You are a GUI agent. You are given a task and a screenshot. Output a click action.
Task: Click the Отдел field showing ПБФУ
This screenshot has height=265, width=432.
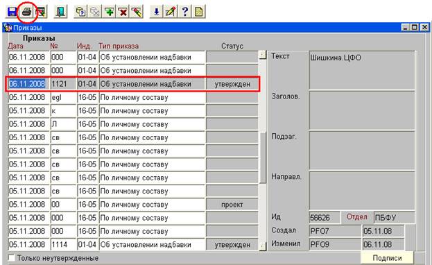coord(395,218)
